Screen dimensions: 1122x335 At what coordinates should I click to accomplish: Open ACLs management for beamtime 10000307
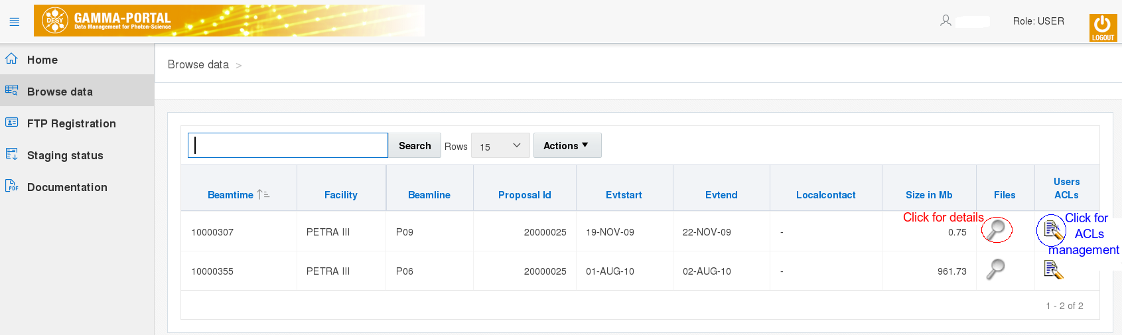(1052, 230)
